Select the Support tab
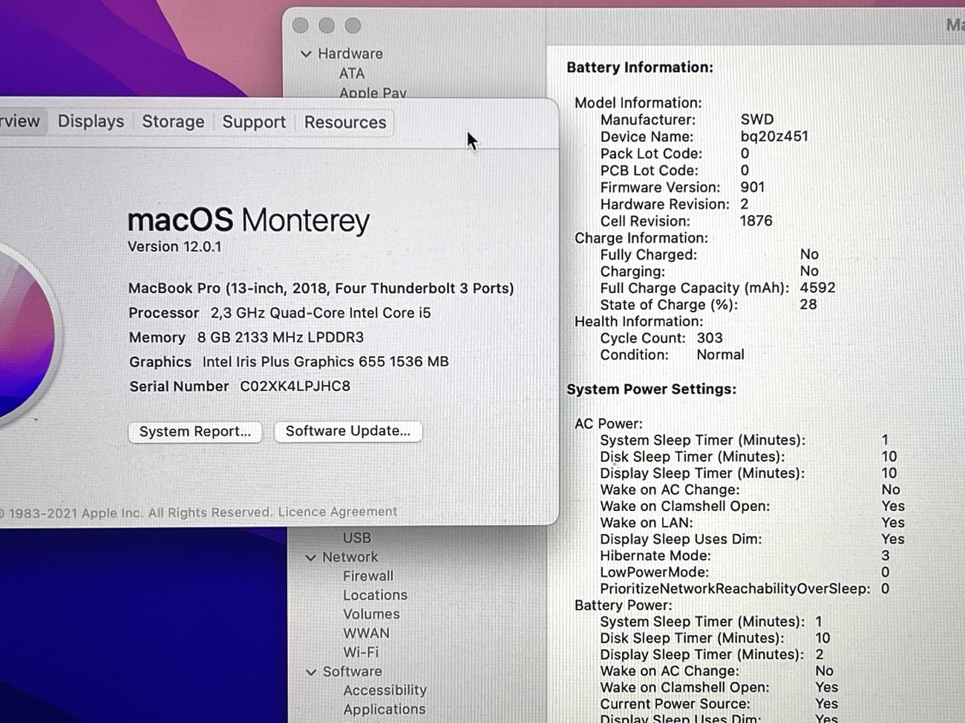The image size is (965, 723). tap(254, 122)
